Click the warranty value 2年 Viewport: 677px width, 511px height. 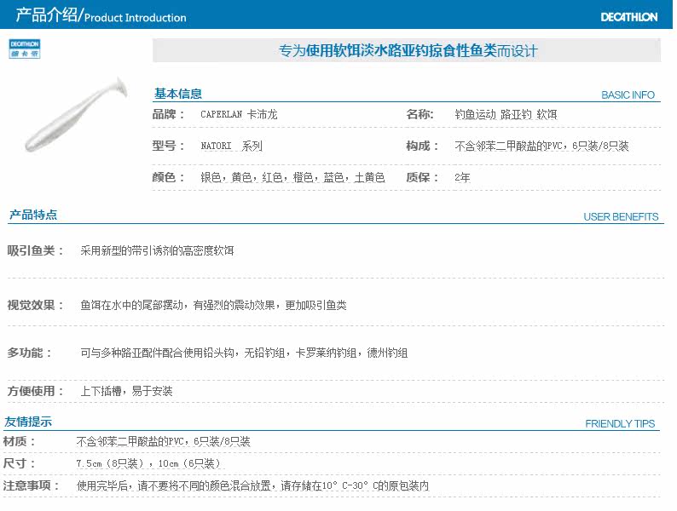tap(462, 177)
